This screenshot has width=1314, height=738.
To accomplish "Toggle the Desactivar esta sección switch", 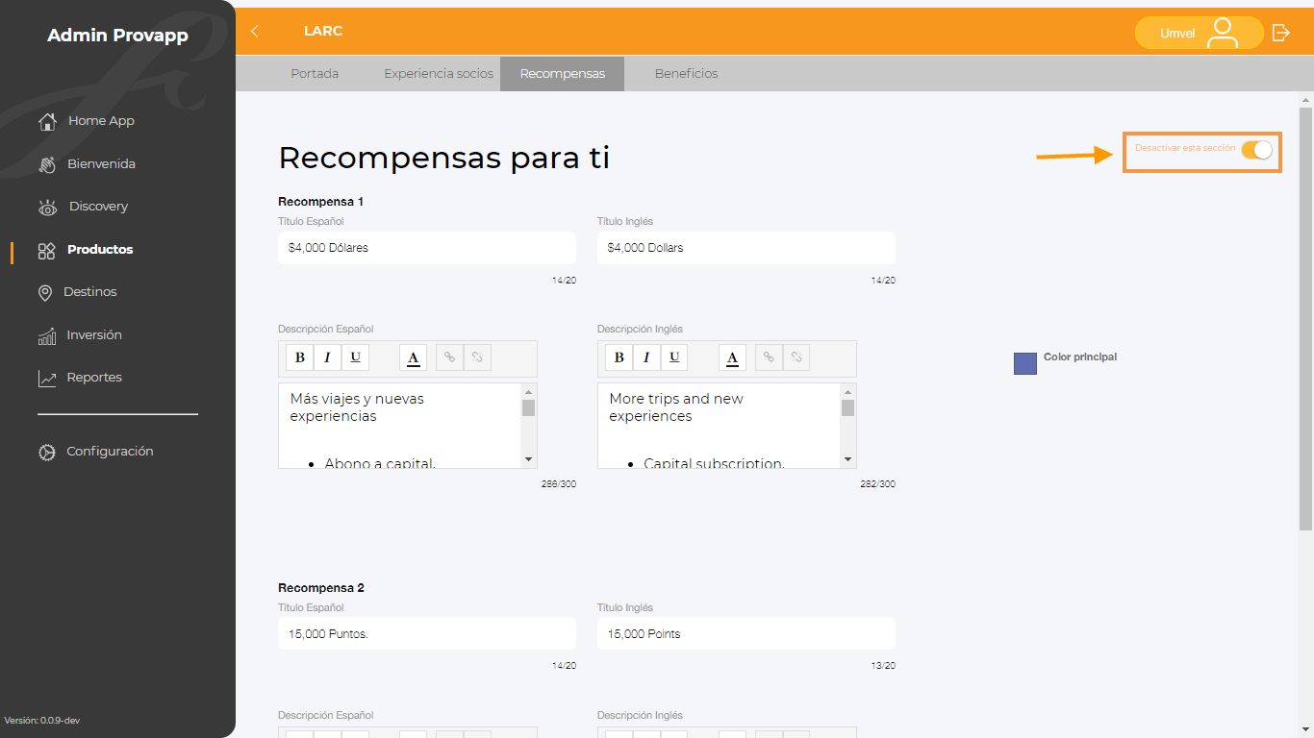I will [1256, 150].
